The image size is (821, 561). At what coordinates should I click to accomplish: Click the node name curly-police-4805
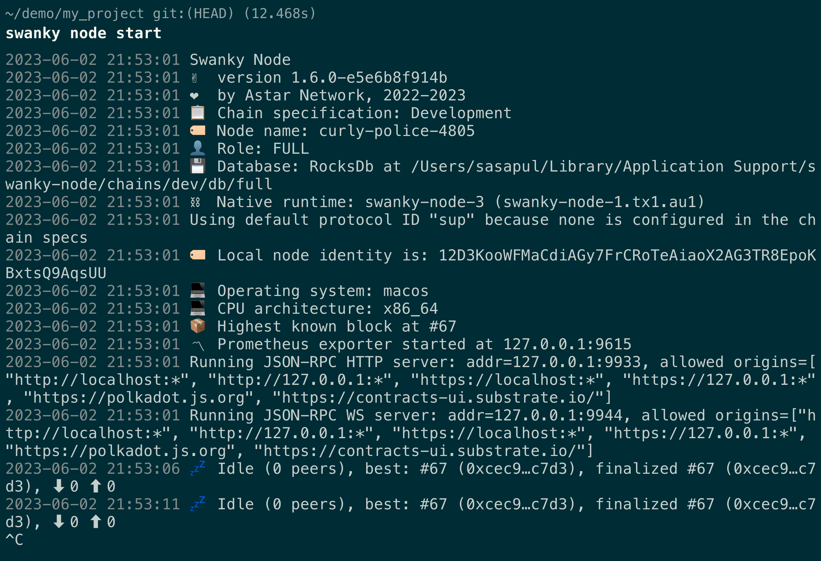tap(397, 131)
